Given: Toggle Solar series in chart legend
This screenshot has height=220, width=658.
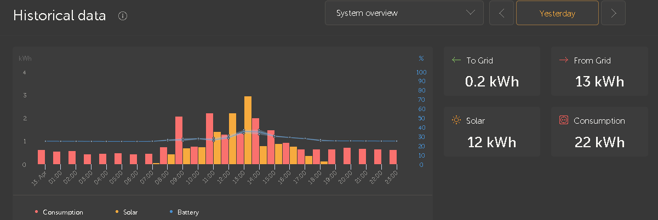Looking at the screenshot, I should pyautogui.click(x=126, y=212).
